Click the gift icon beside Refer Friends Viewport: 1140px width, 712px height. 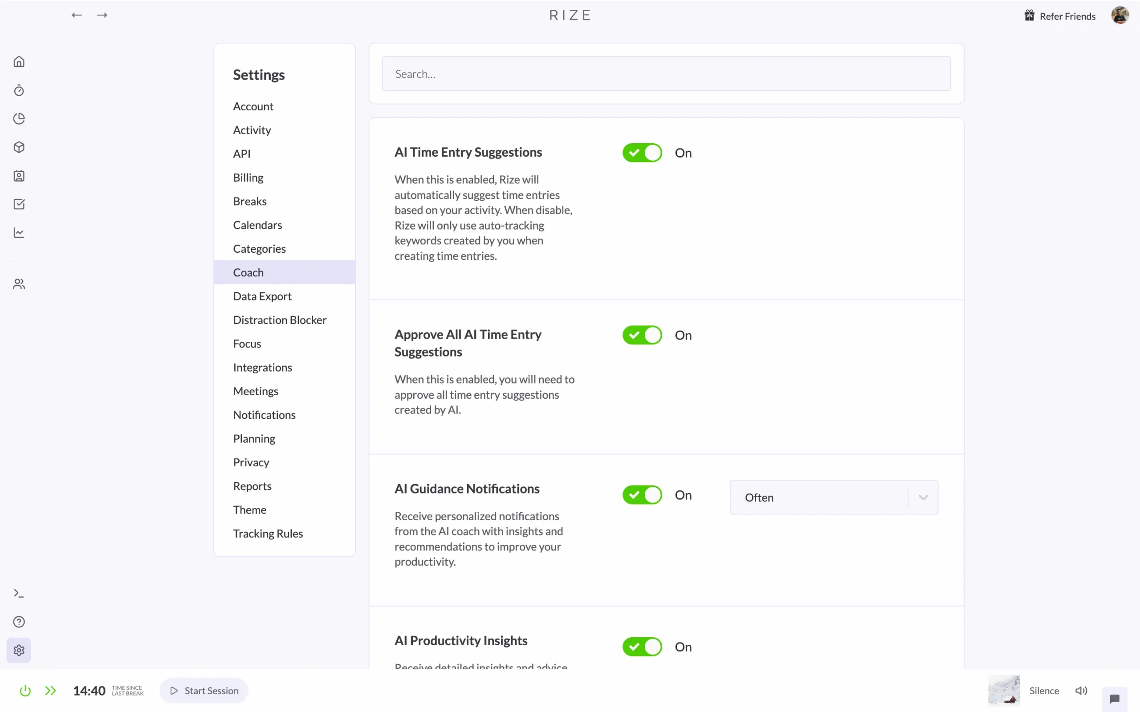click(1029, 16)
